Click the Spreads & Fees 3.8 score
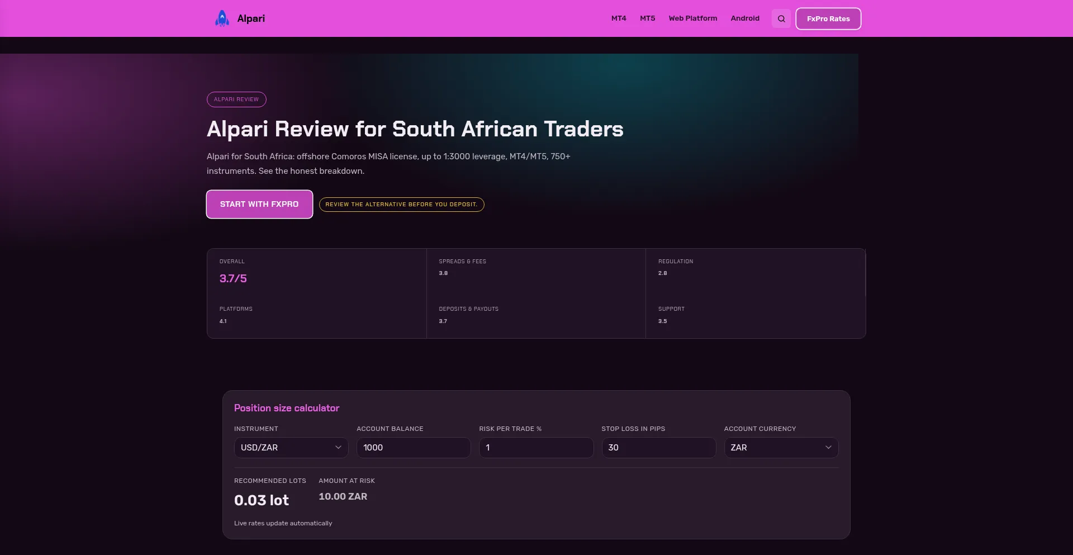The width and height of the screenshot is (1073, 555). (x=443, y=273)
